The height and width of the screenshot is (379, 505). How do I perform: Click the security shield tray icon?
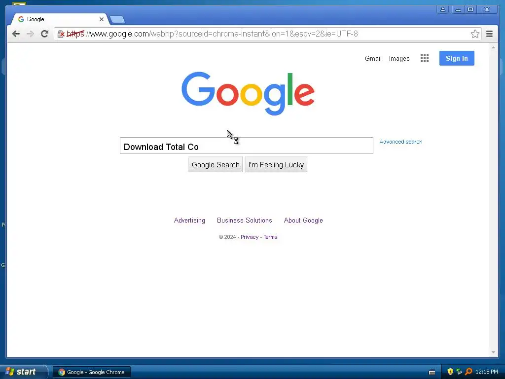tap(450, 372)
